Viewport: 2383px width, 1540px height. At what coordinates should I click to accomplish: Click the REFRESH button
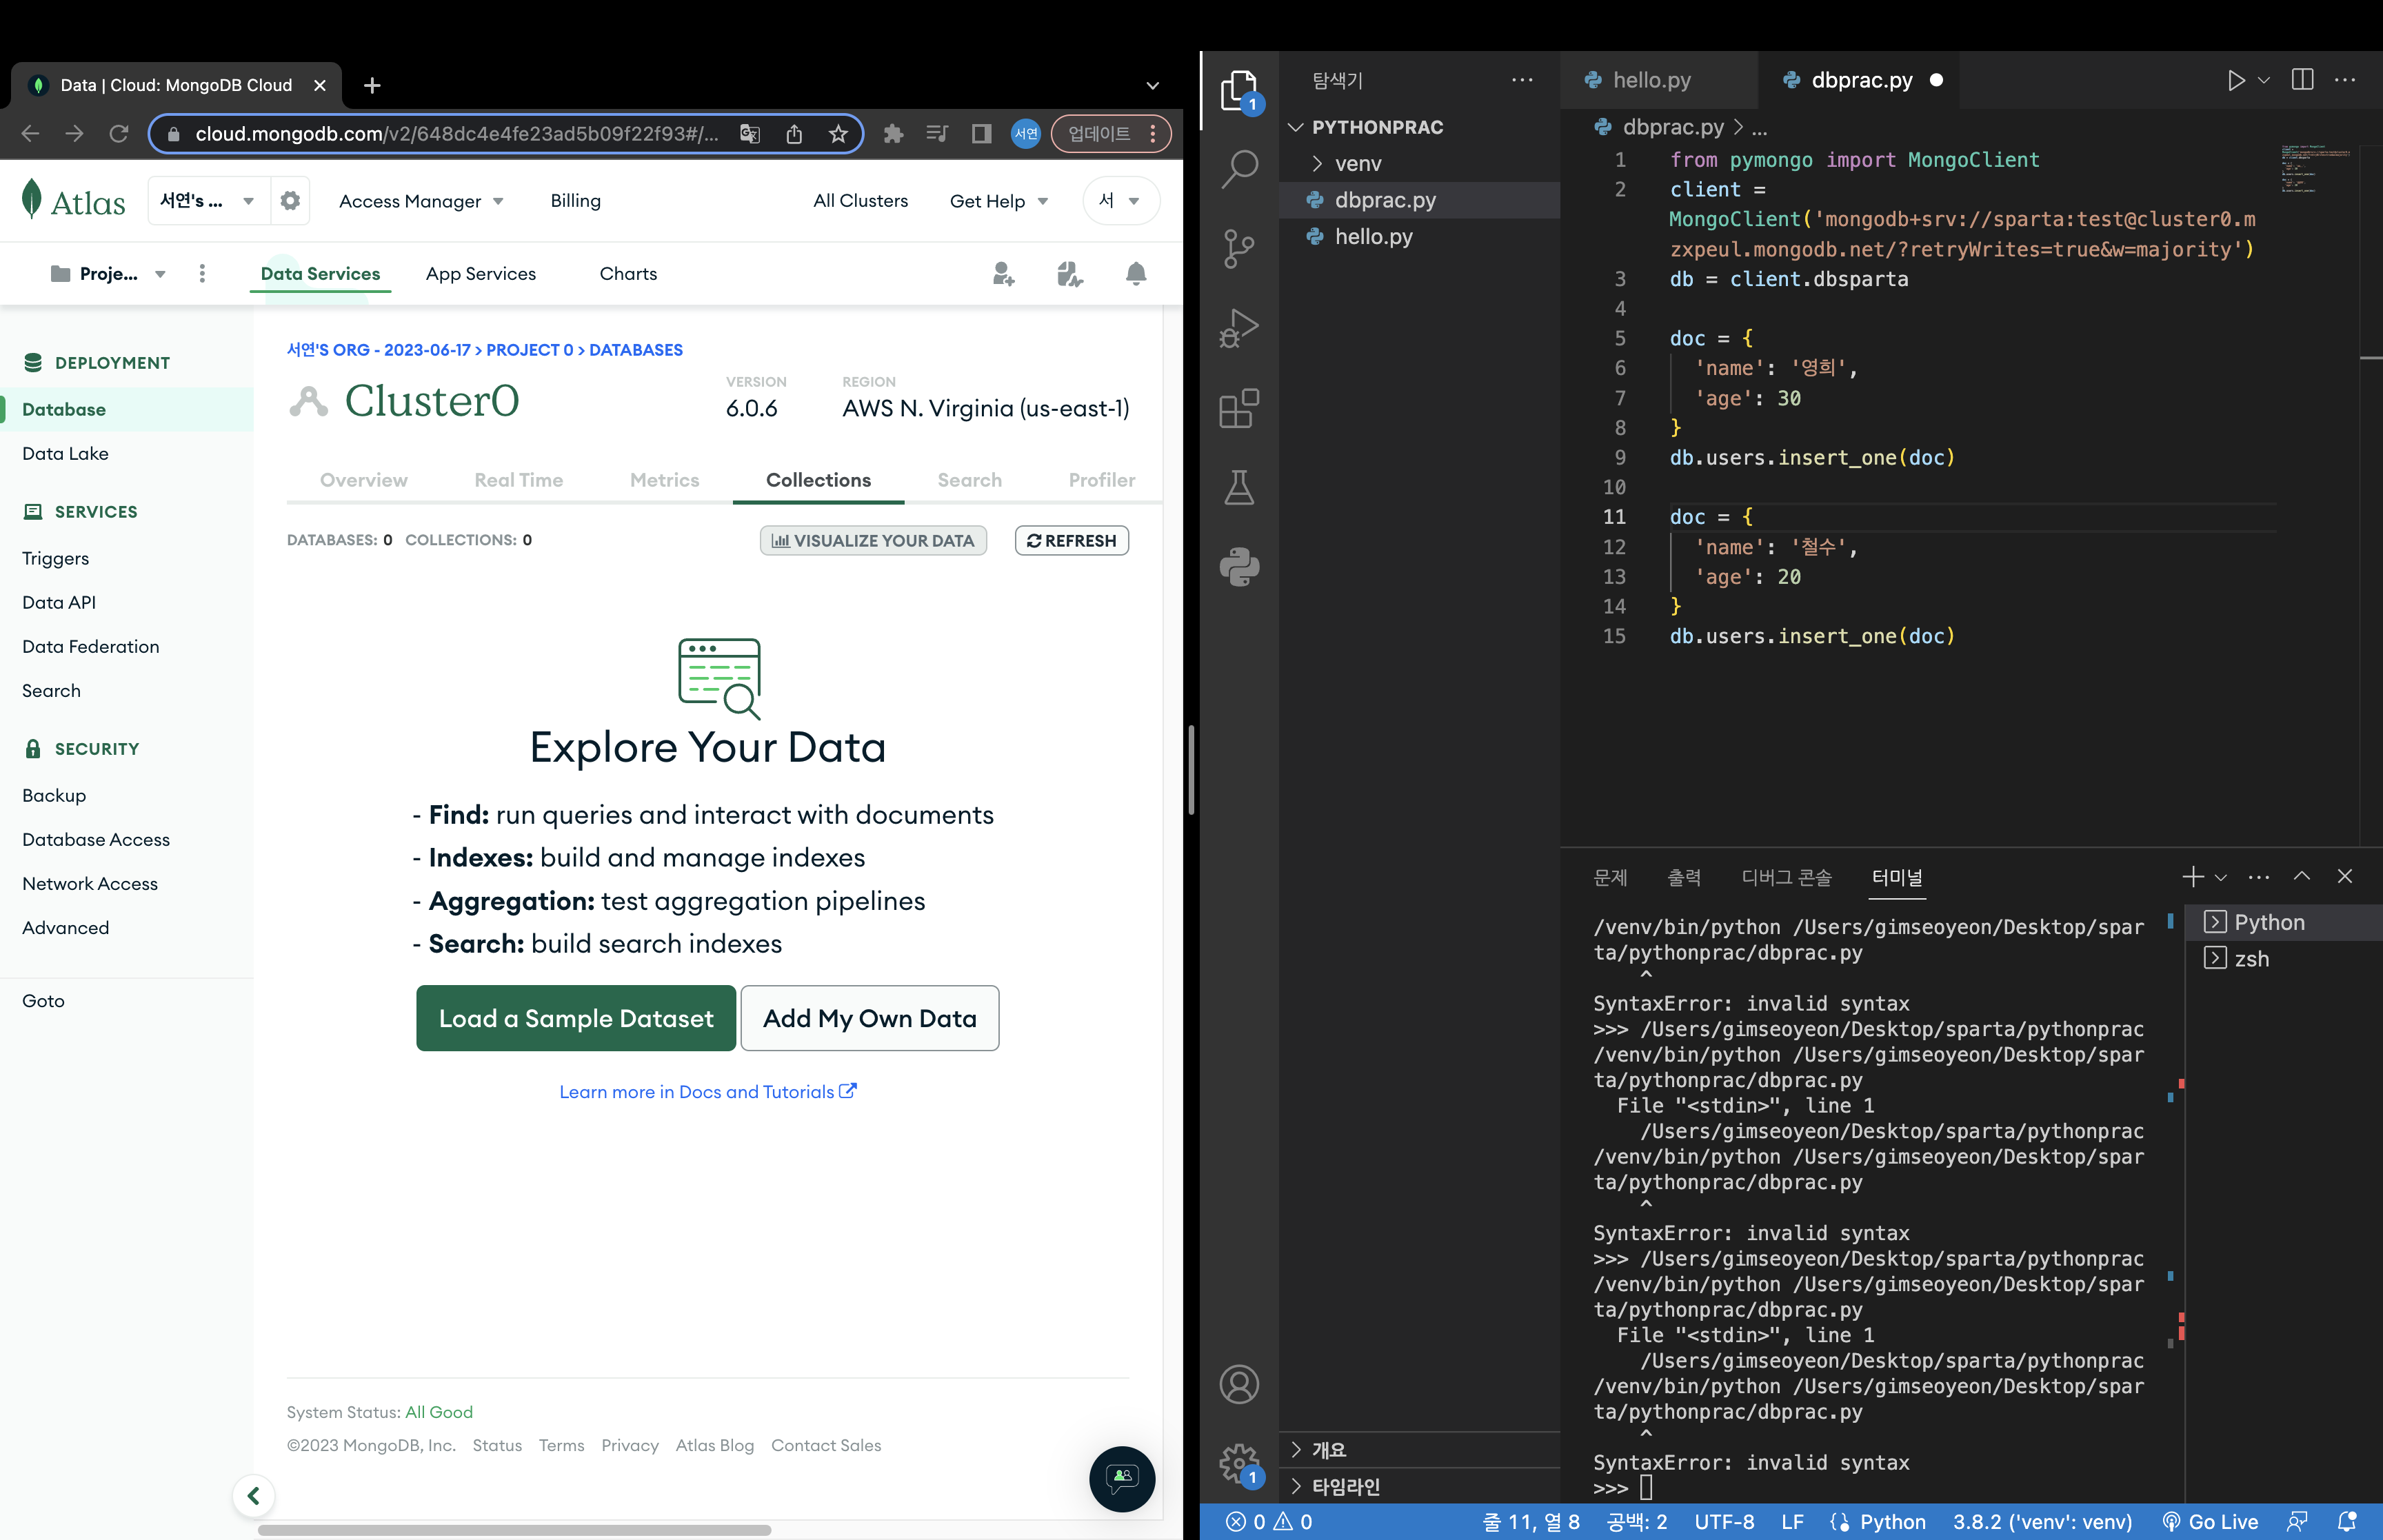tap(1072, 541)
